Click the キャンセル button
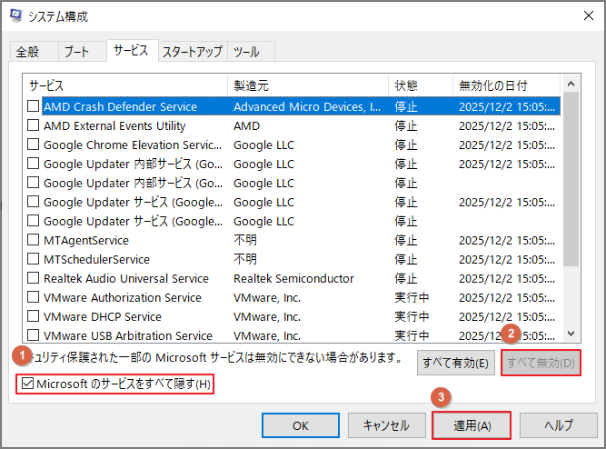Image resolution: width=606 pixels, height=449 pixels. pos(386,425)
